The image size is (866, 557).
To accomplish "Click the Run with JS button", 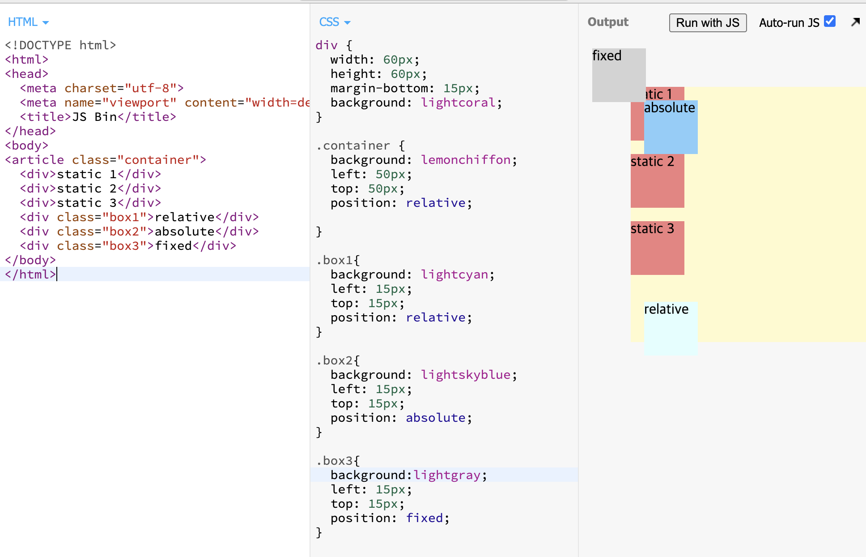I will click(708, 23).
